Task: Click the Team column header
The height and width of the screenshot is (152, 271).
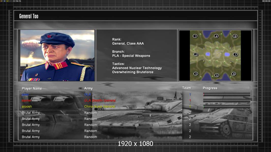Action: [x=186, y=88]
